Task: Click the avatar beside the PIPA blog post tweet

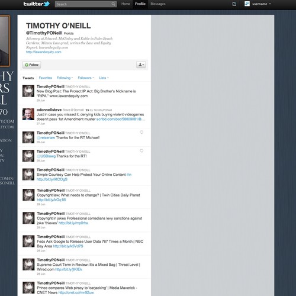Action: 28,91
